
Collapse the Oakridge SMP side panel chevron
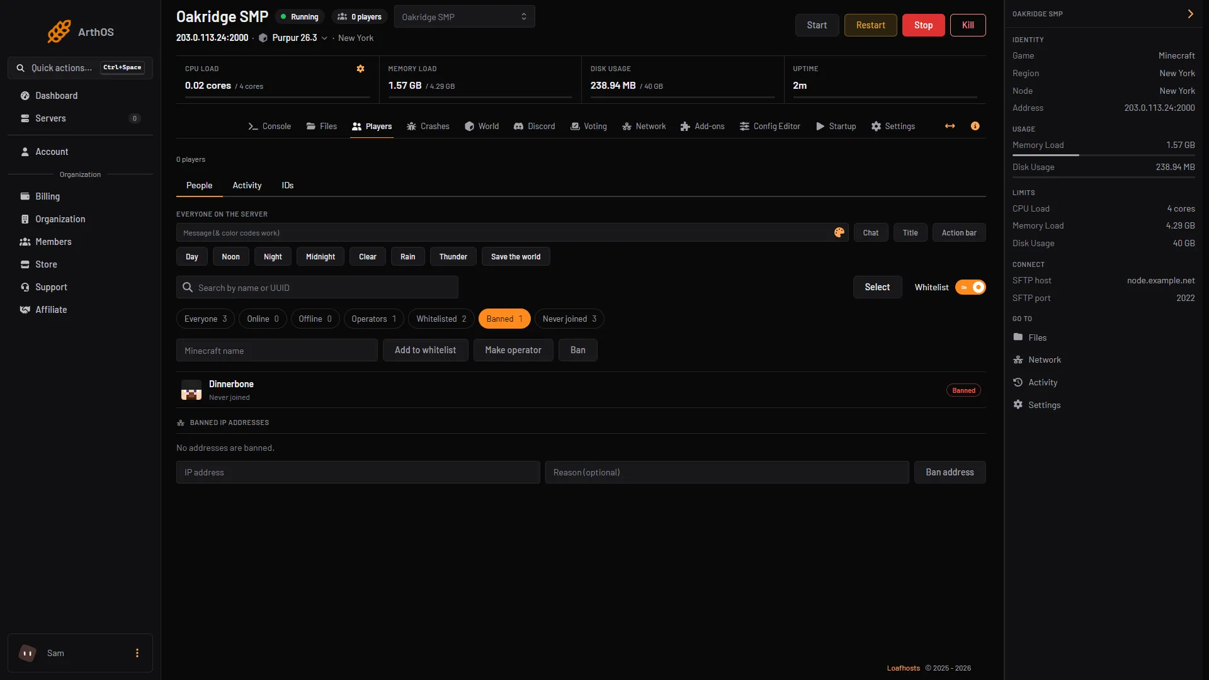(1190, 14)
